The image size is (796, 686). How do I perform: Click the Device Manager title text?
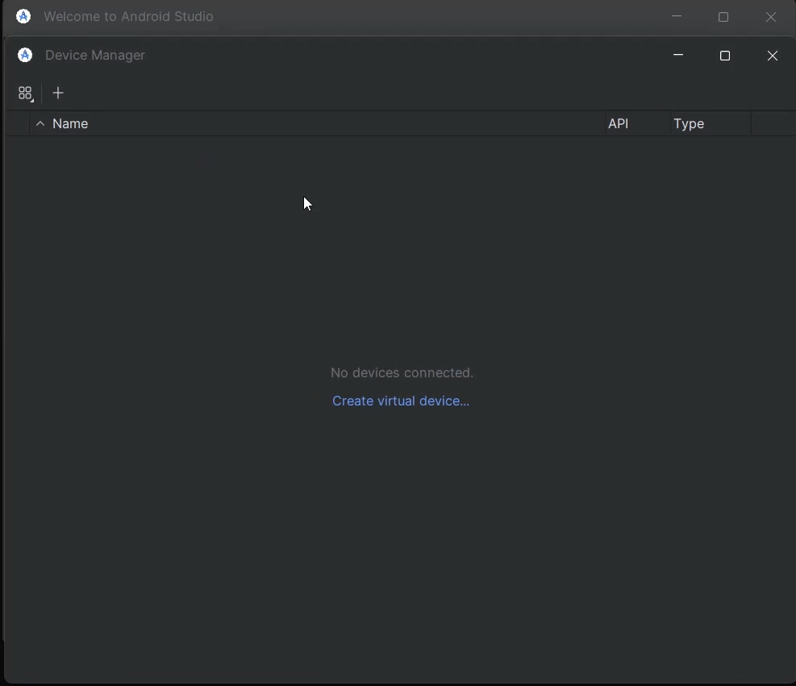pyautogui.click(x=95, y=55)
